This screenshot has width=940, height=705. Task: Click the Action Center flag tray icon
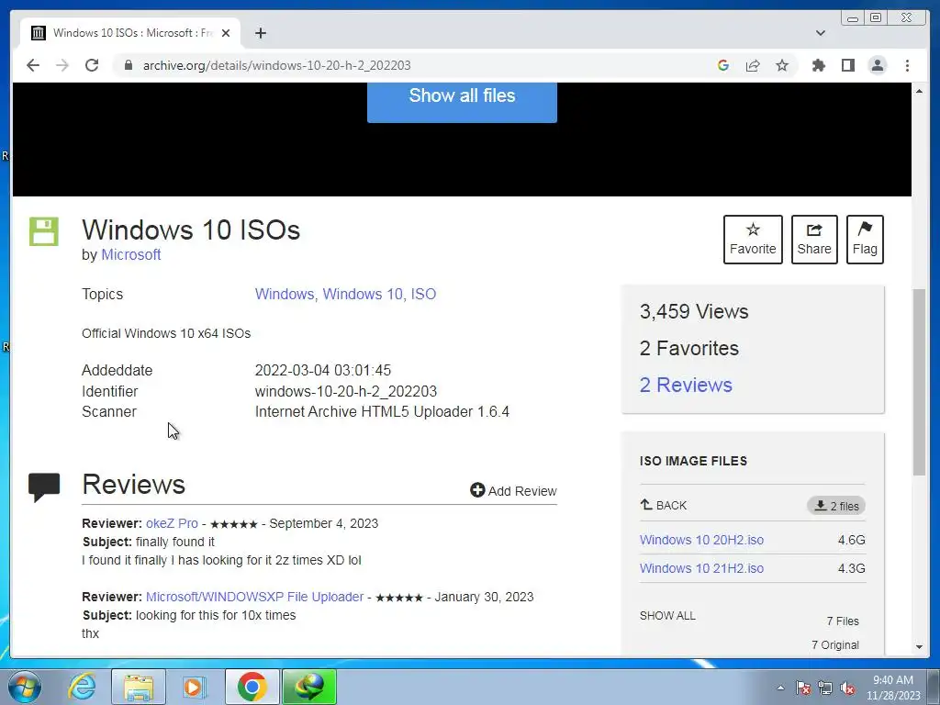tap(802, 688)
